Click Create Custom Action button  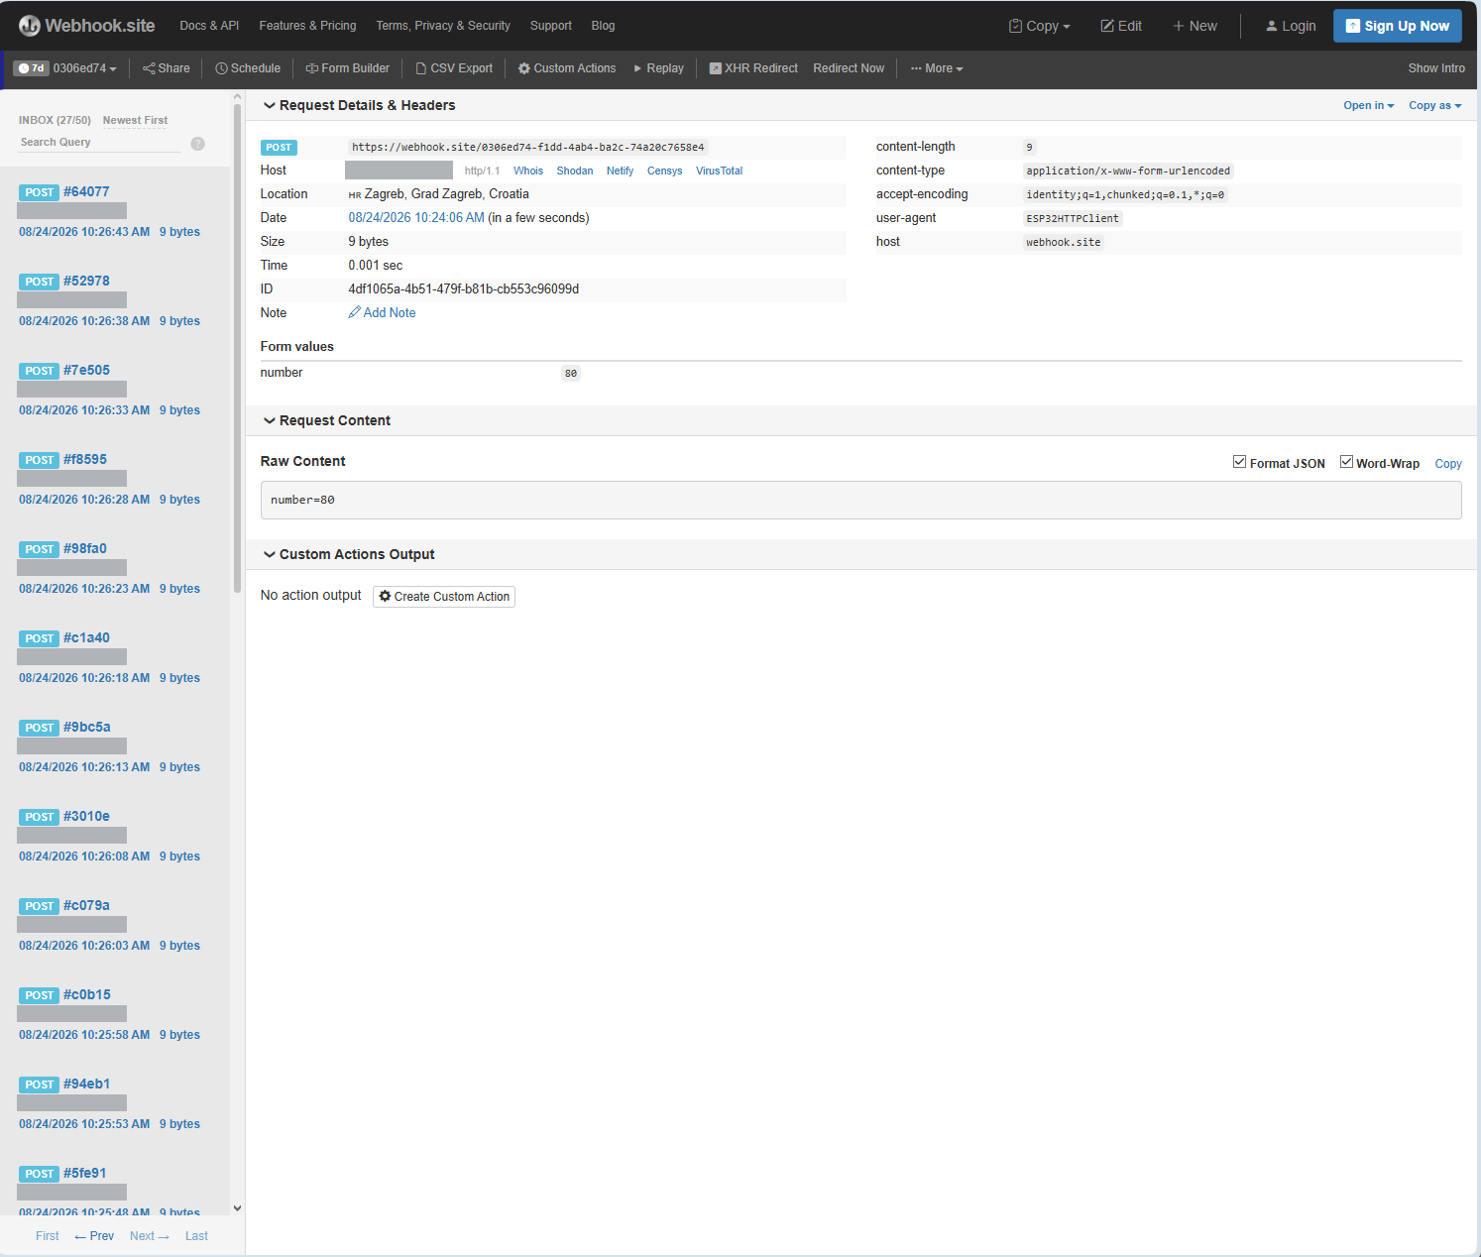(x=444, y=596)
